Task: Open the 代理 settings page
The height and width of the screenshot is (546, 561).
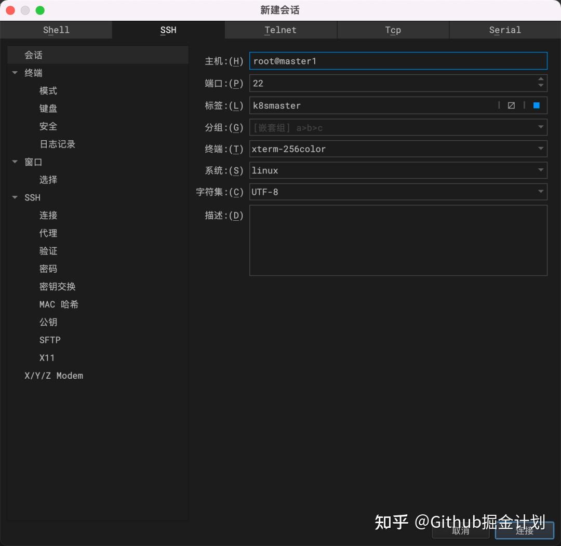Action: pos(48,233)
